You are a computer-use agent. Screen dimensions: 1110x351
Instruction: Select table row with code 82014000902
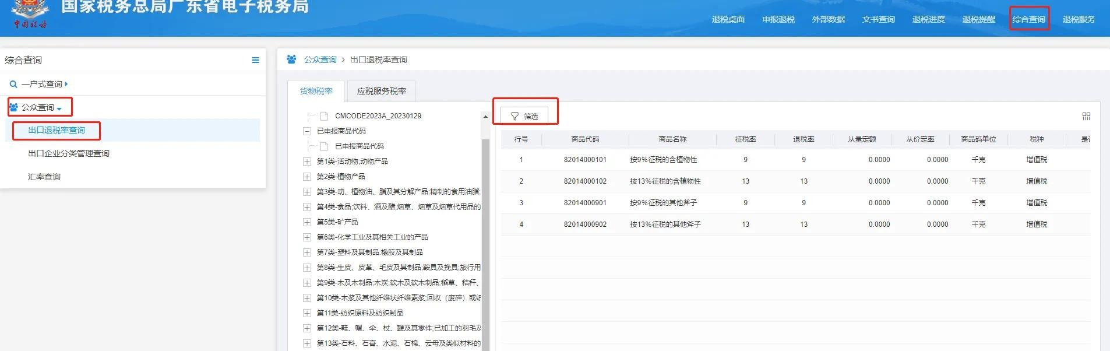[x=585, y=224]
